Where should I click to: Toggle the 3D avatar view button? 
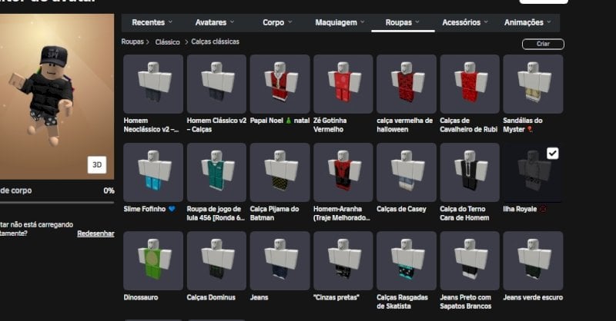(97, 164)
